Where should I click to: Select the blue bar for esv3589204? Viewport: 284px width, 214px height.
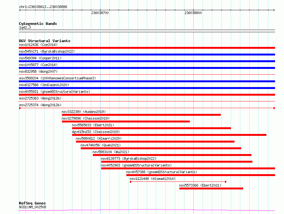point(147,81)
